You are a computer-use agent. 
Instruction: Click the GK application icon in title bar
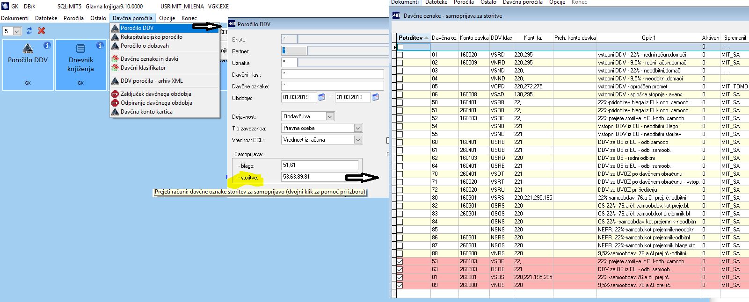5,7
